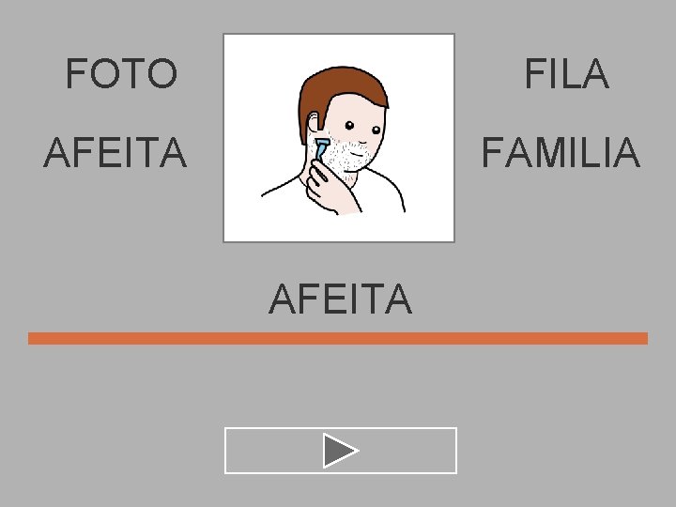Click the orange progress bar
Image resolution: width=676 pixels, height=507 pixels.
338,338
